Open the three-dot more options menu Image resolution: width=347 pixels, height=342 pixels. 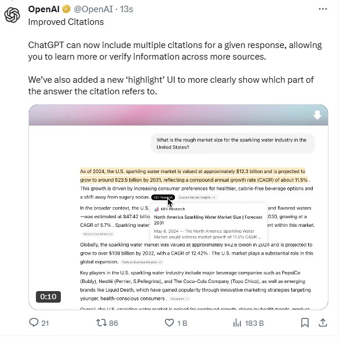point(323,9)
